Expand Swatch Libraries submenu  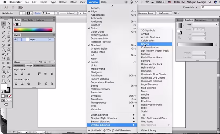point(112,122)
